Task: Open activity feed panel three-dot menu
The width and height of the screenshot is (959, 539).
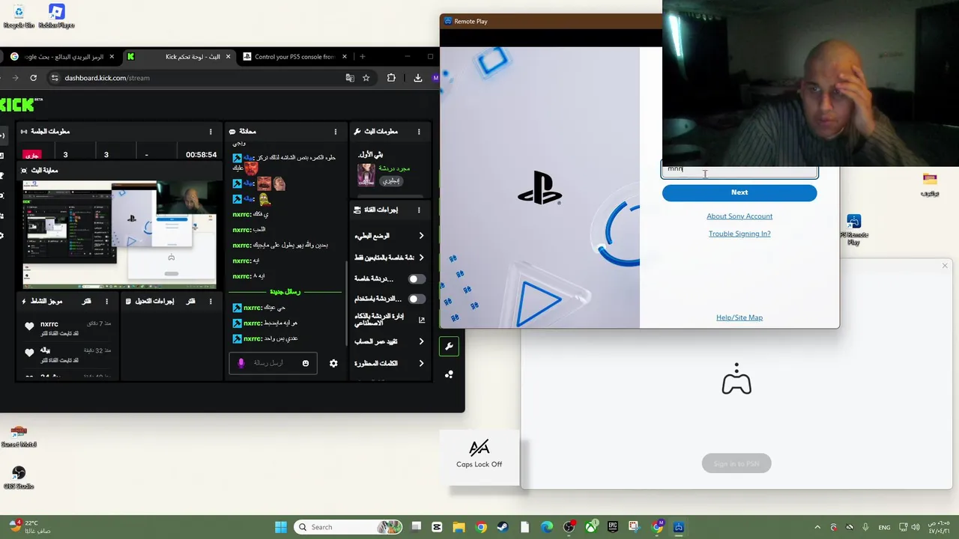Action: [106, 301]
